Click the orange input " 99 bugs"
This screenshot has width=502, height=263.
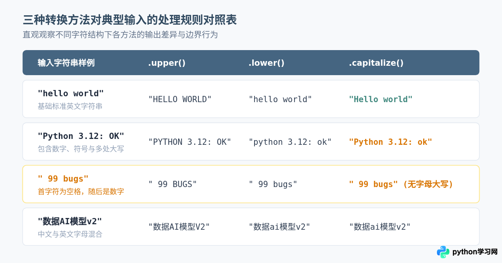[63, 179]
